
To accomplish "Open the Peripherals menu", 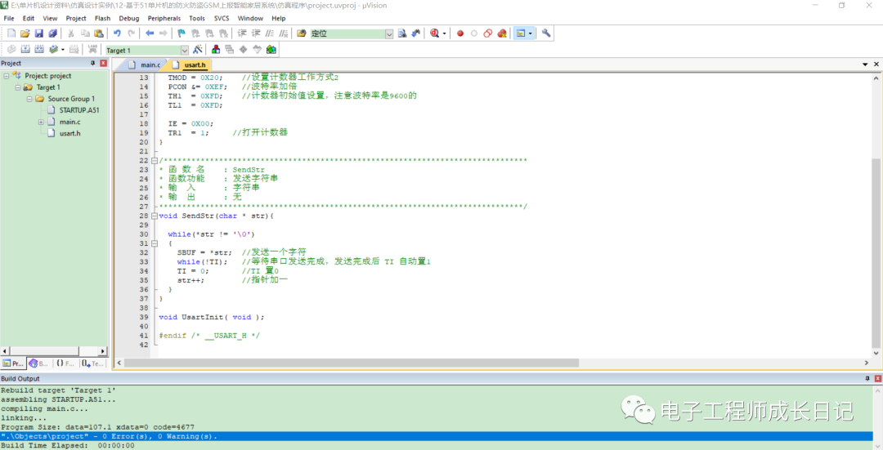I will click(x=164, y=18).
